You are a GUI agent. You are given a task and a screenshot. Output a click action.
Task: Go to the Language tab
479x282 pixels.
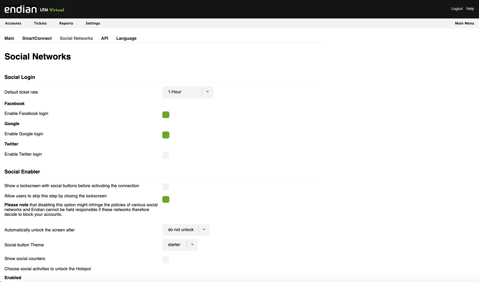tap(126, 38)
